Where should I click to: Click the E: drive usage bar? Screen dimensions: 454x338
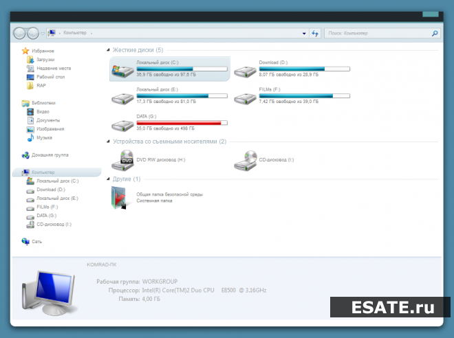(x=182, y=95)
